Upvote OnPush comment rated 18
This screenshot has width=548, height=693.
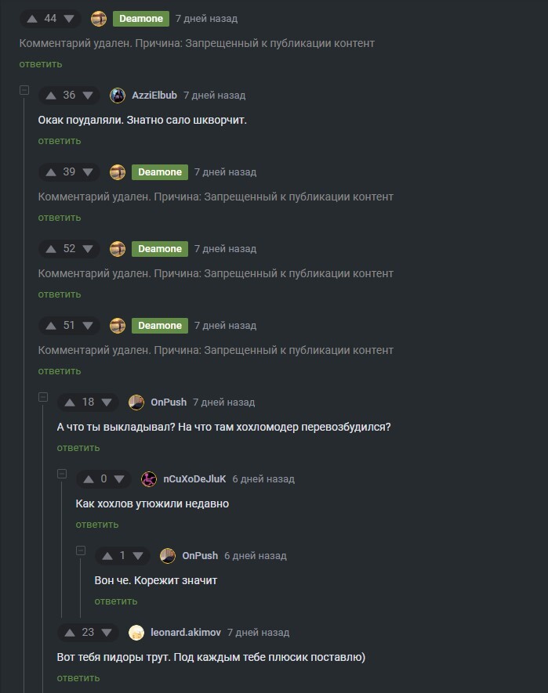(x=70, y=402)
